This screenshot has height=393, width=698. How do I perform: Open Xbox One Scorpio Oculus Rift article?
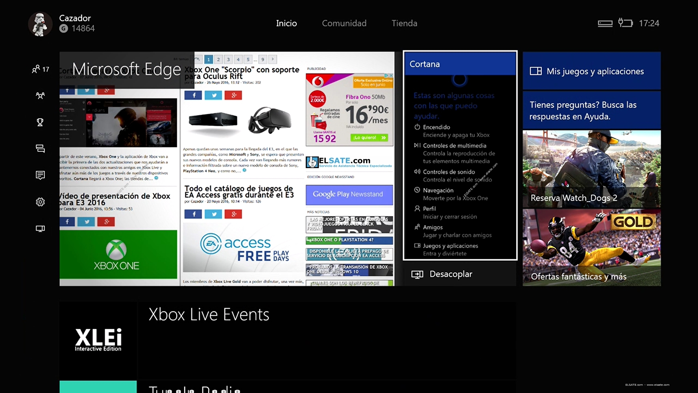point(242,73)
